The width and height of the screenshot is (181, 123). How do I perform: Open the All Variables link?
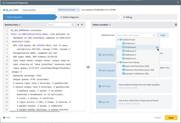[x=21, y=117]
